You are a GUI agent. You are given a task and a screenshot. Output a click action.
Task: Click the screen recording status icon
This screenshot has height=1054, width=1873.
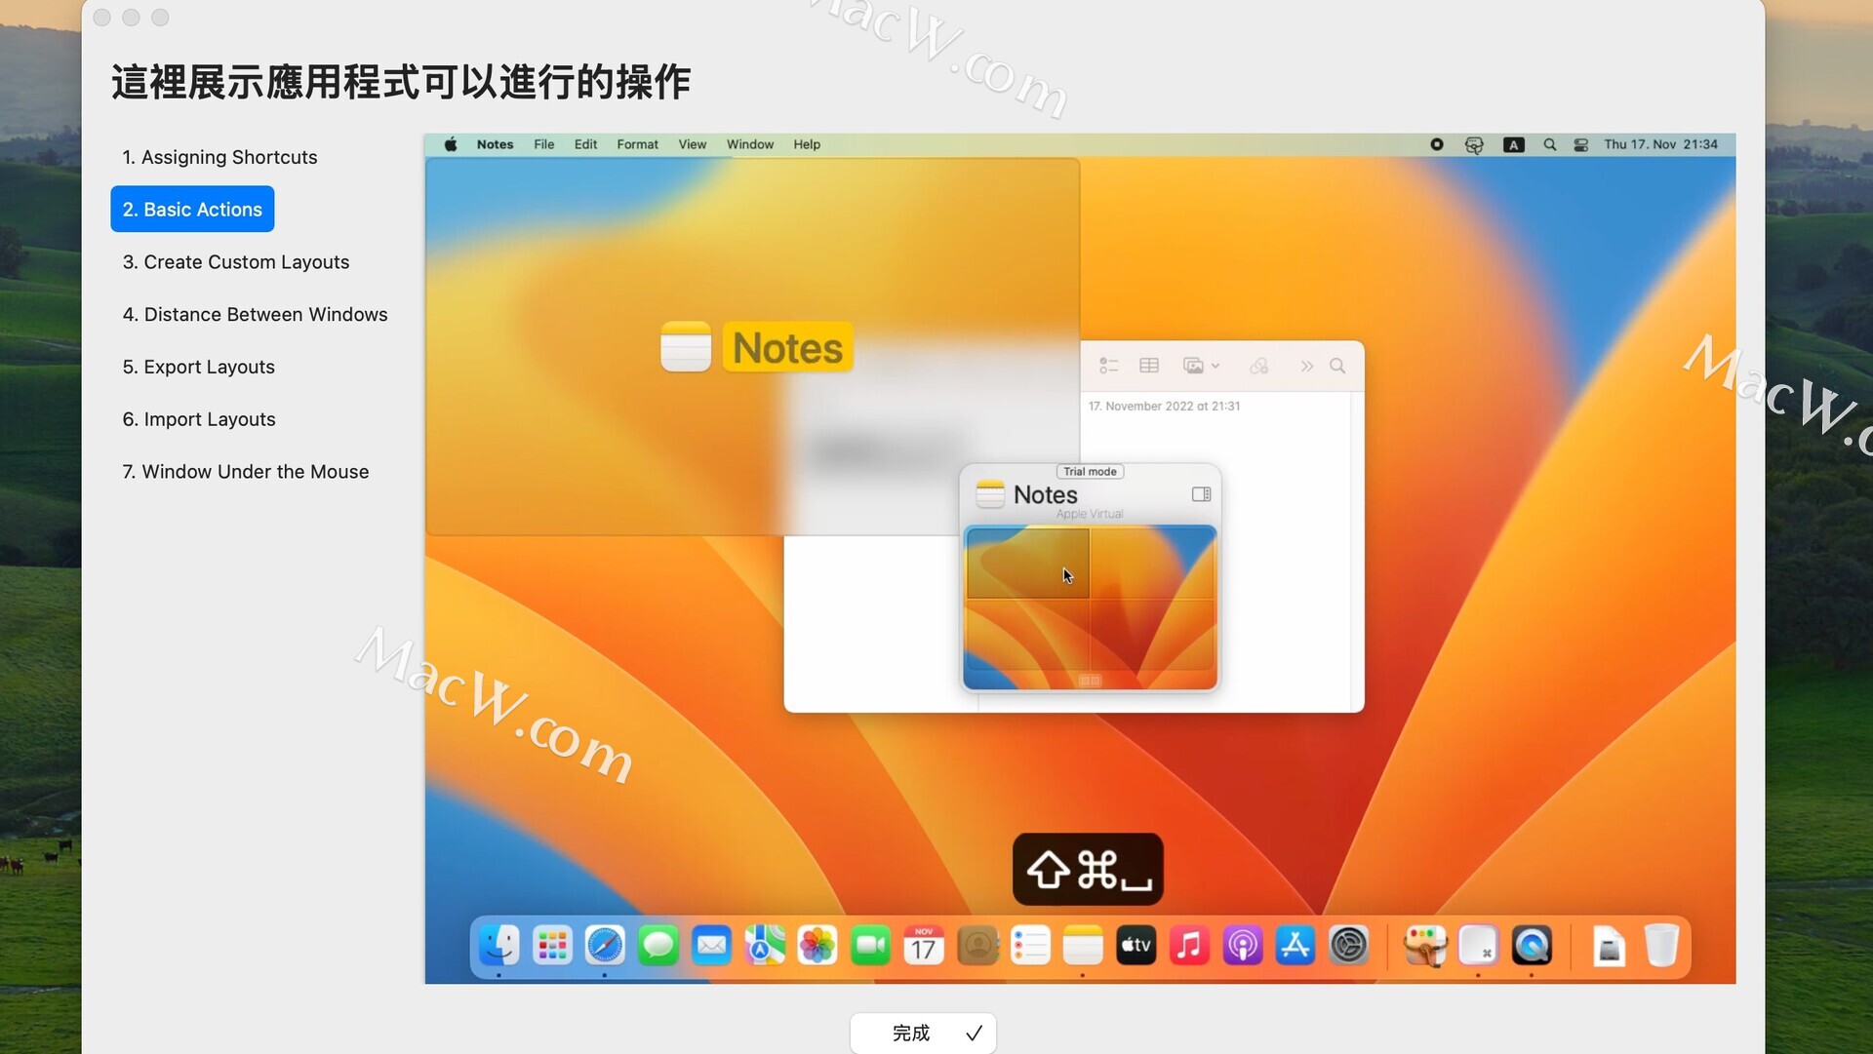[1436, 144]
